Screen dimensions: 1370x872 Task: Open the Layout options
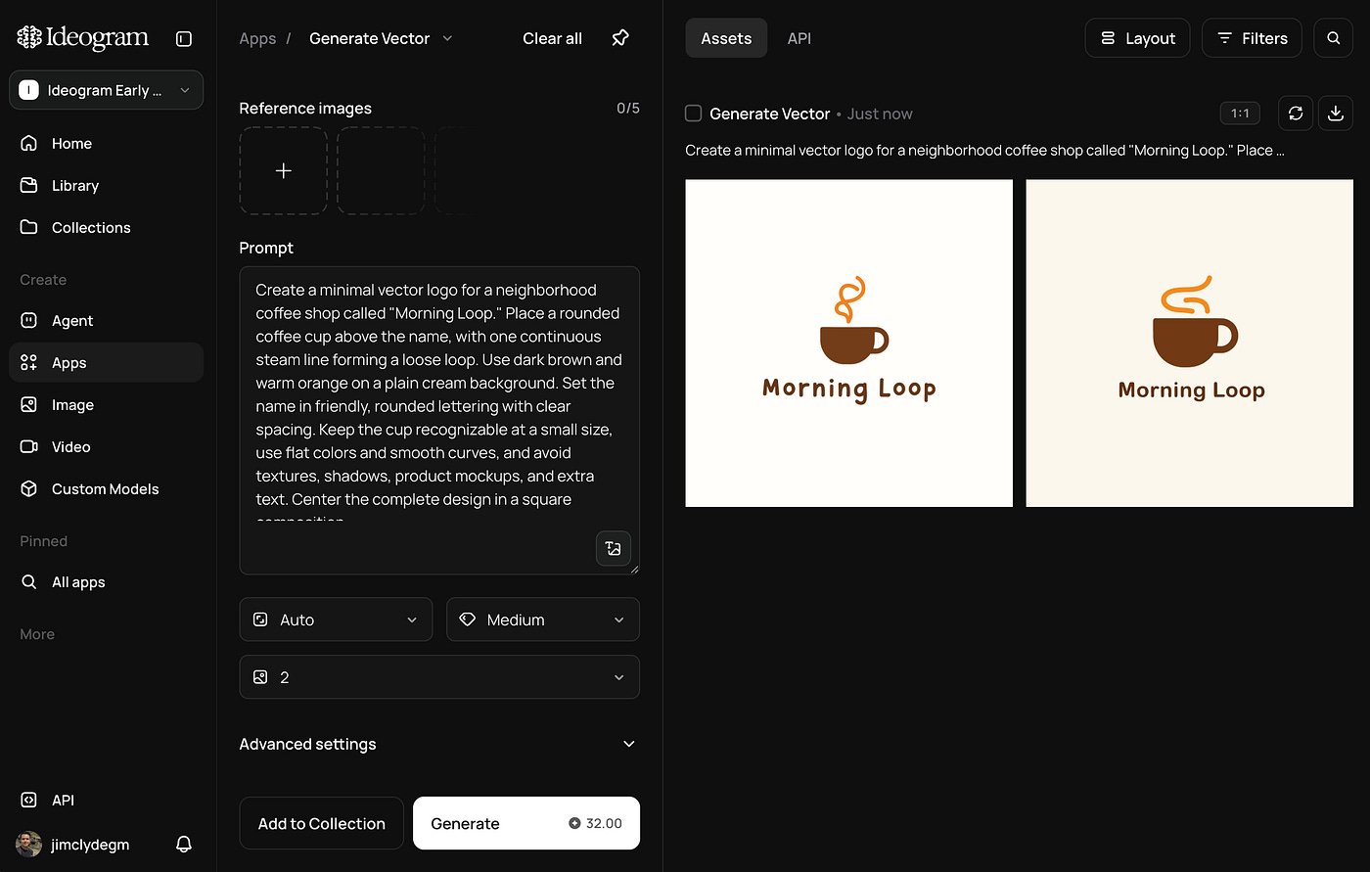coord(1137,38)
